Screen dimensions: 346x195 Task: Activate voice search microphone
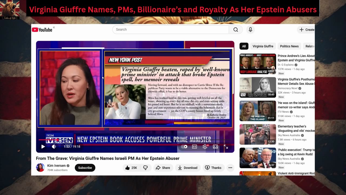pos(250,30)
